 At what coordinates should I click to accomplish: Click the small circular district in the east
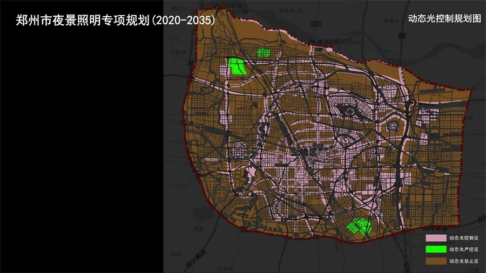pyautogui.click(x=393, y=127)
